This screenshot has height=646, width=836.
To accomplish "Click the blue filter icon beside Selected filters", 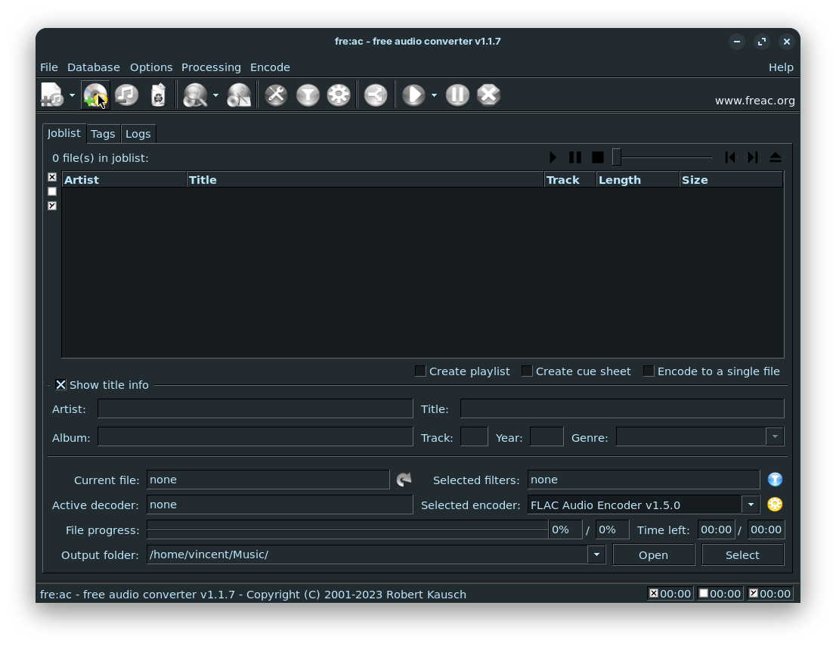I will (775, 480).
